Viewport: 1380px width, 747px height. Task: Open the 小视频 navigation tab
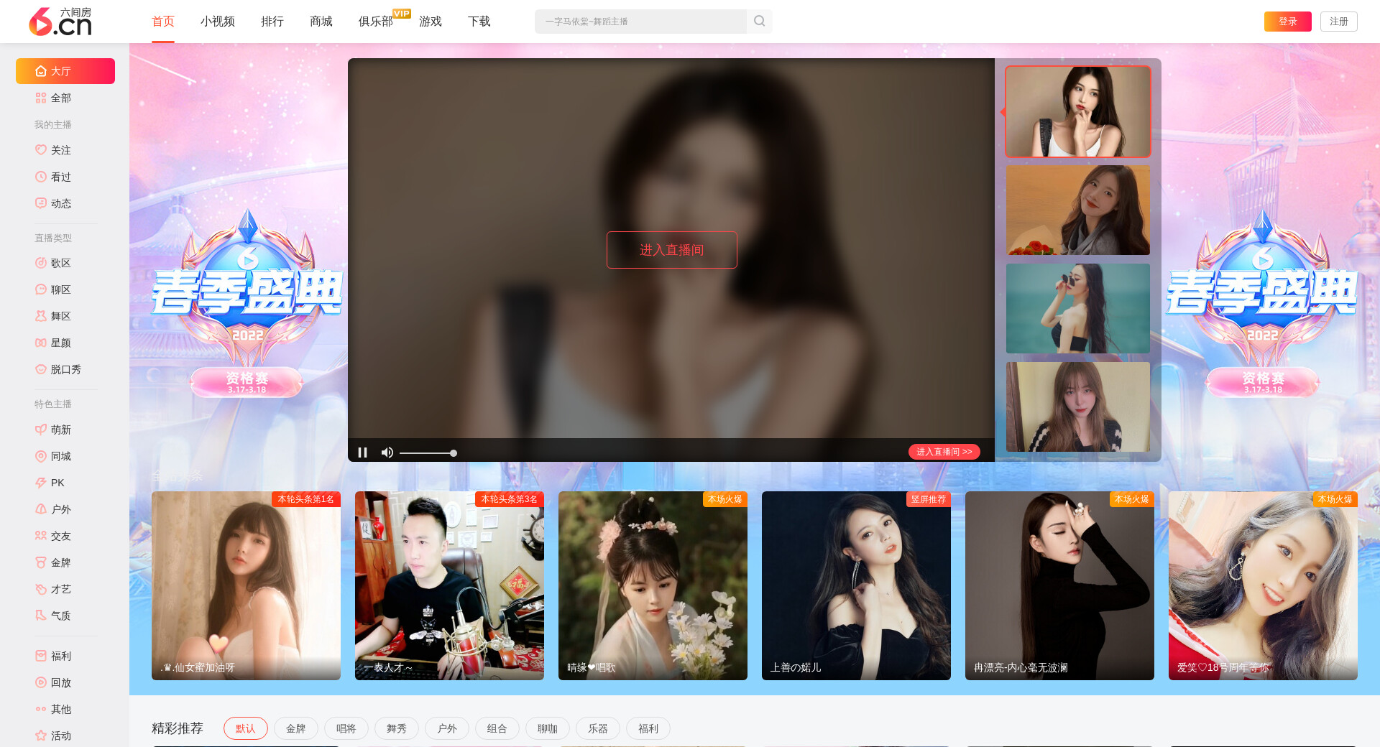pos(218,22)
